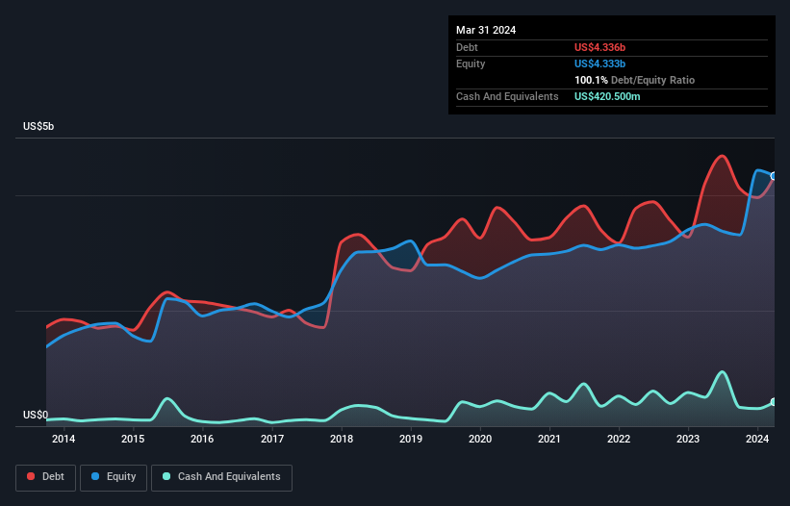The height and width of the screenshot is (506, 790).
Task: Toggle the Equity series legend button
Action: click(114, 477)
